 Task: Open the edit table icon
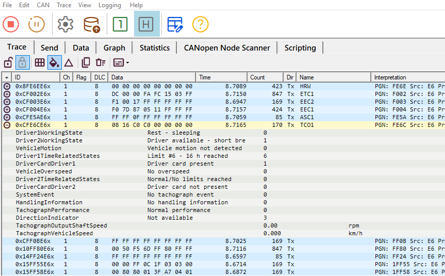[x=175, y=24]
